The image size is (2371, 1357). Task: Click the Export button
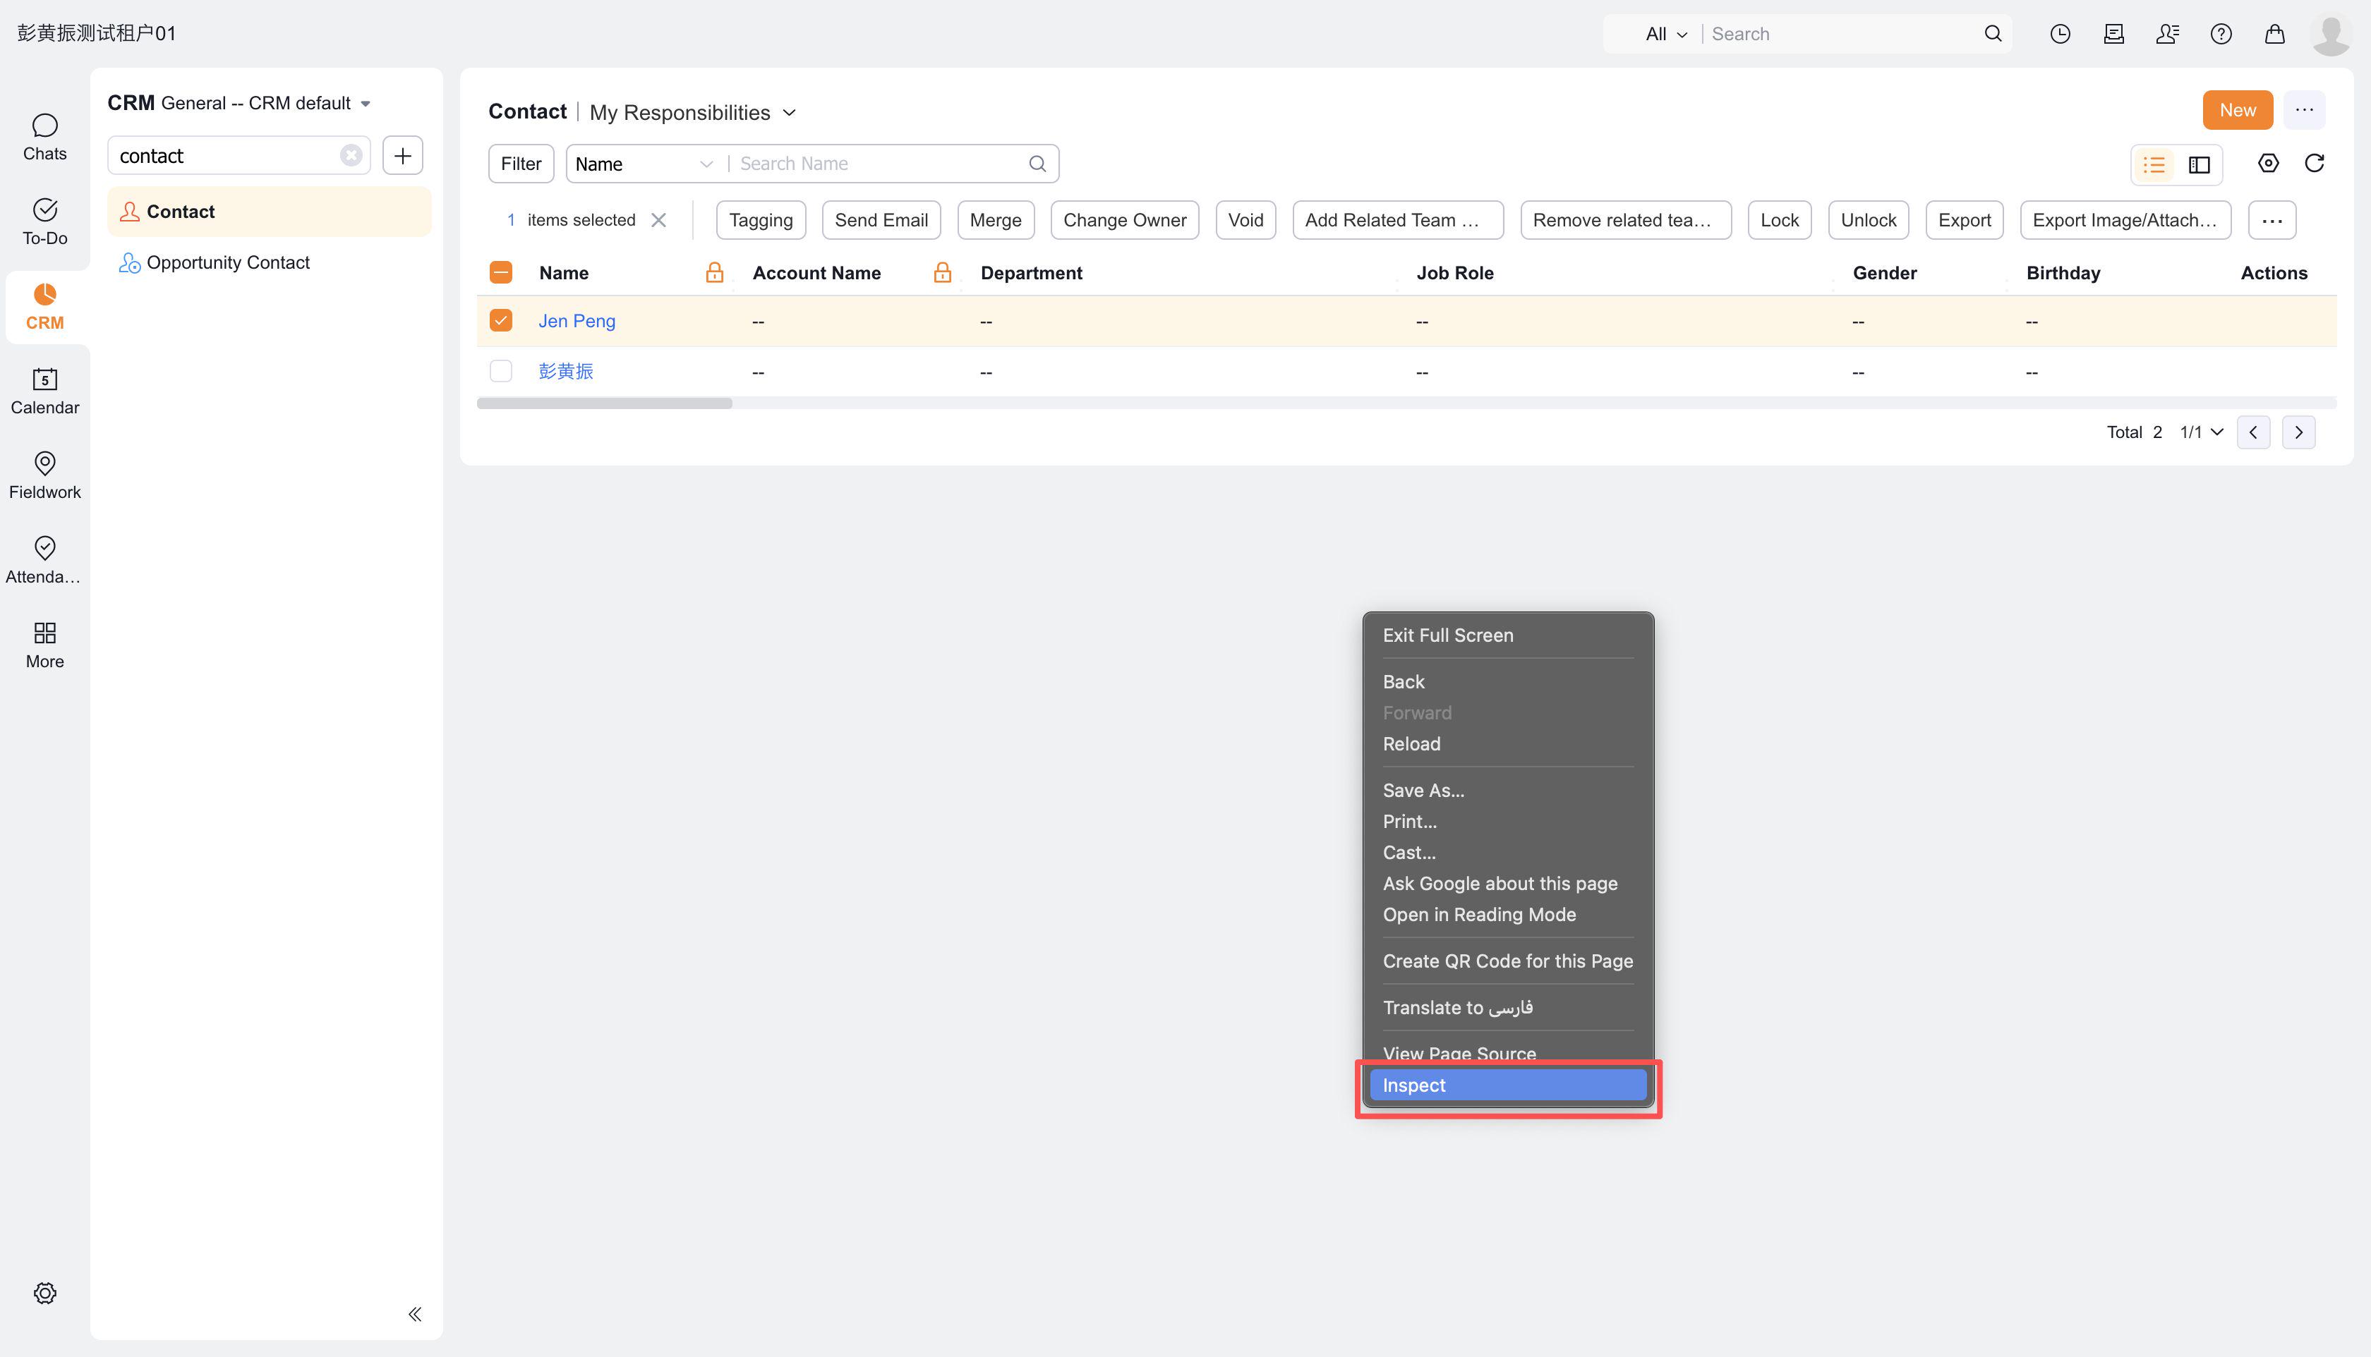point(1964,220)
